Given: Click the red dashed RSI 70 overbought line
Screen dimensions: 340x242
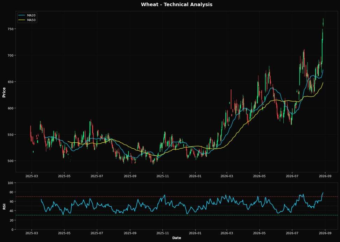Looking at the screenshot, I should point(177,197).
